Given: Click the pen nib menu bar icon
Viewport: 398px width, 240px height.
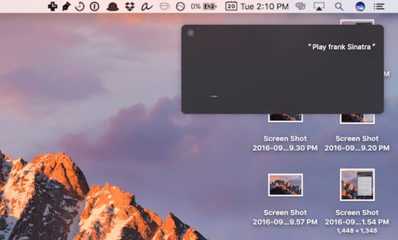Looking at the screenshot, I should coord(66,6).
